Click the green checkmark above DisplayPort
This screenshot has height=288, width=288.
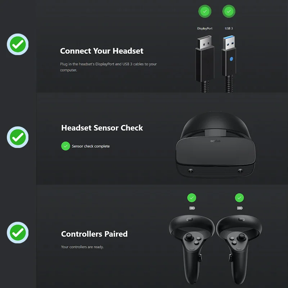click(x=205, y=12)
